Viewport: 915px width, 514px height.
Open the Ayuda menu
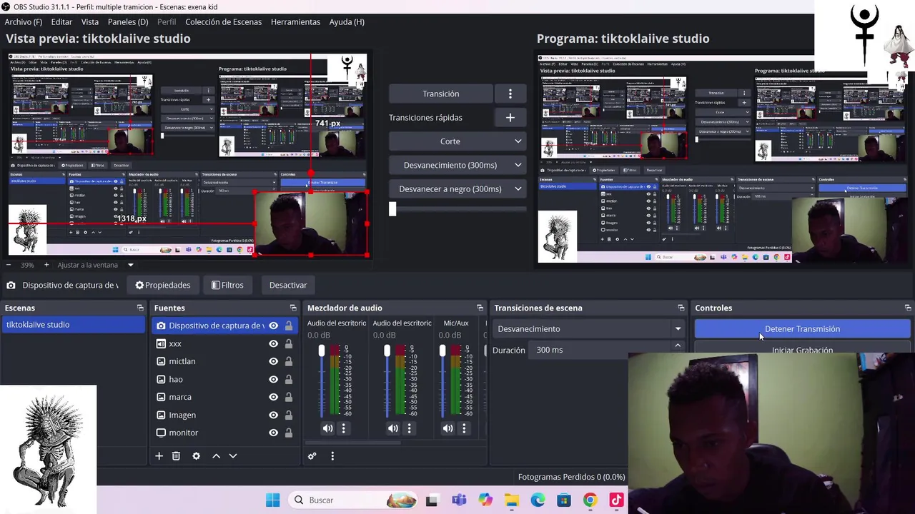[347, 21]
